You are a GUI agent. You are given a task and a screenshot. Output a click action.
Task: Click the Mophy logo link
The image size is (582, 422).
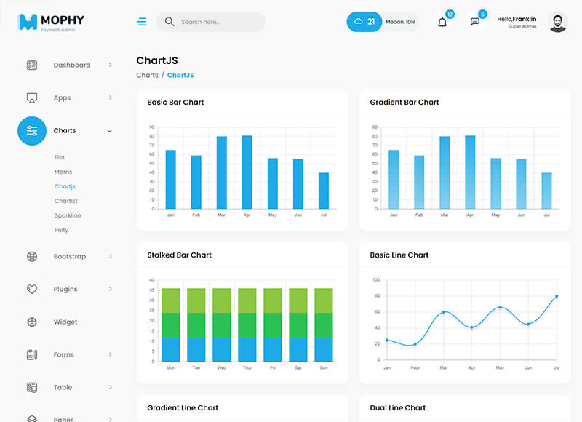(x=51, y=22)
